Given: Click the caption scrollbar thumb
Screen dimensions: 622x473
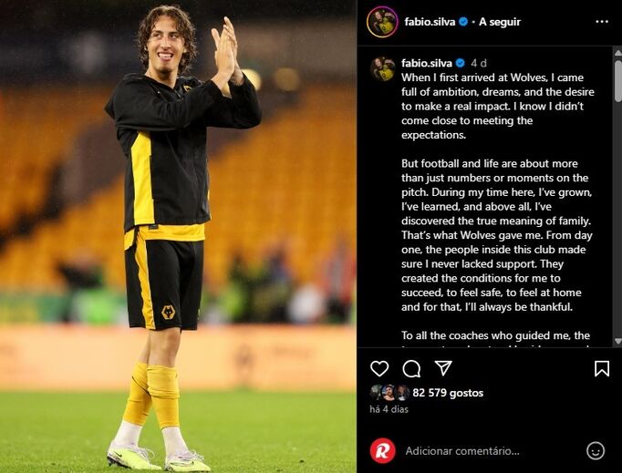Looking at the screenshot, I should [617, 81].
